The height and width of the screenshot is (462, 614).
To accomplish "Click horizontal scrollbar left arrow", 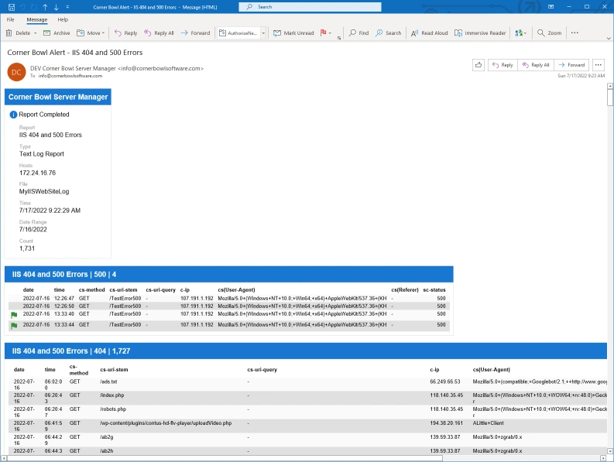I will pyautogui.click(x=4, y=458).
